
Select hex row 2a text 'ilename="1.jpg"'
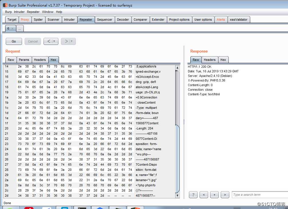(146, 180)
